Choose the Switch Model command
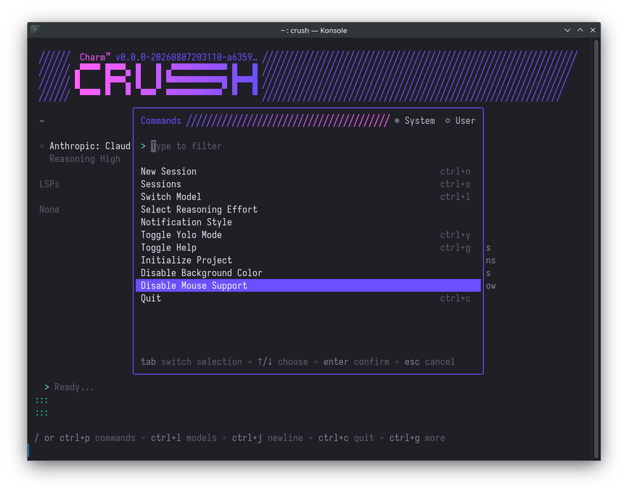628x493 pixels. 308,197
